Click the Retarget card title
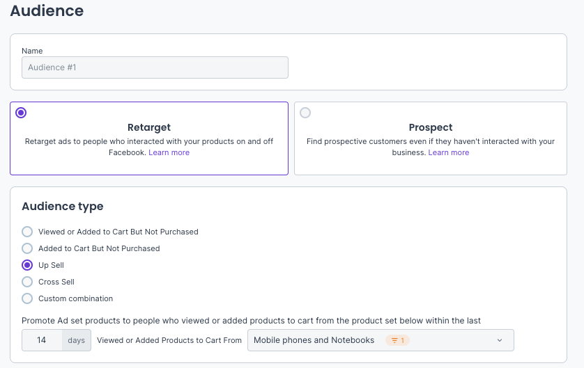This screenshot has height=368, width=584. (x=149, y=127)
